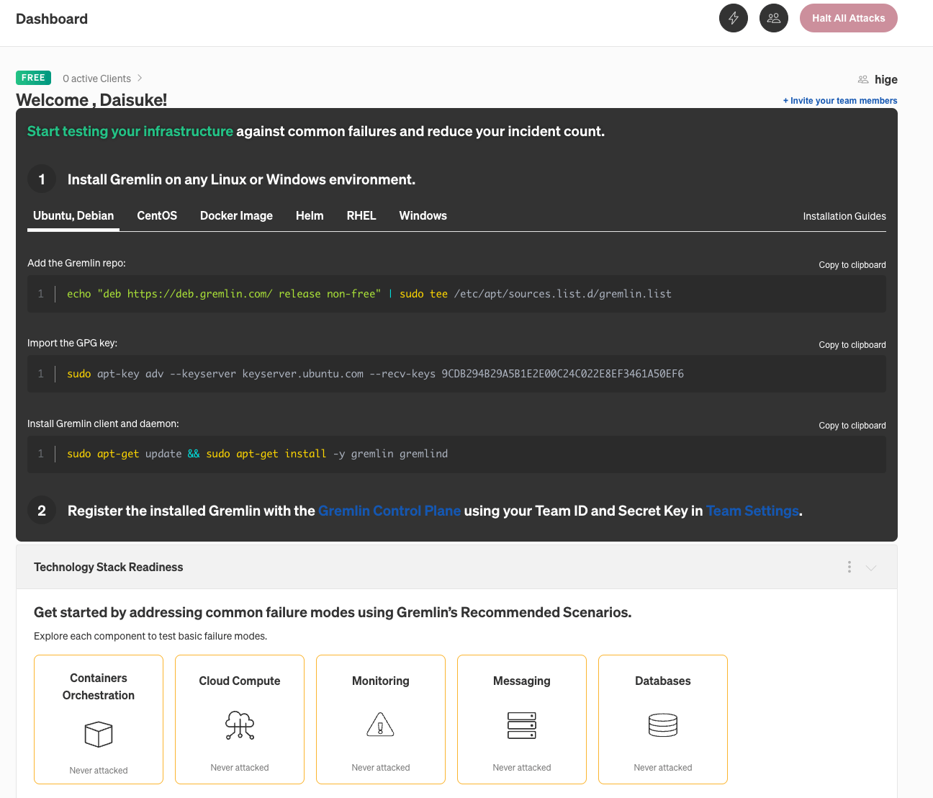Screen dimensions: 933x798
Task: Switch to the CentOS tab
Action: 157,216
